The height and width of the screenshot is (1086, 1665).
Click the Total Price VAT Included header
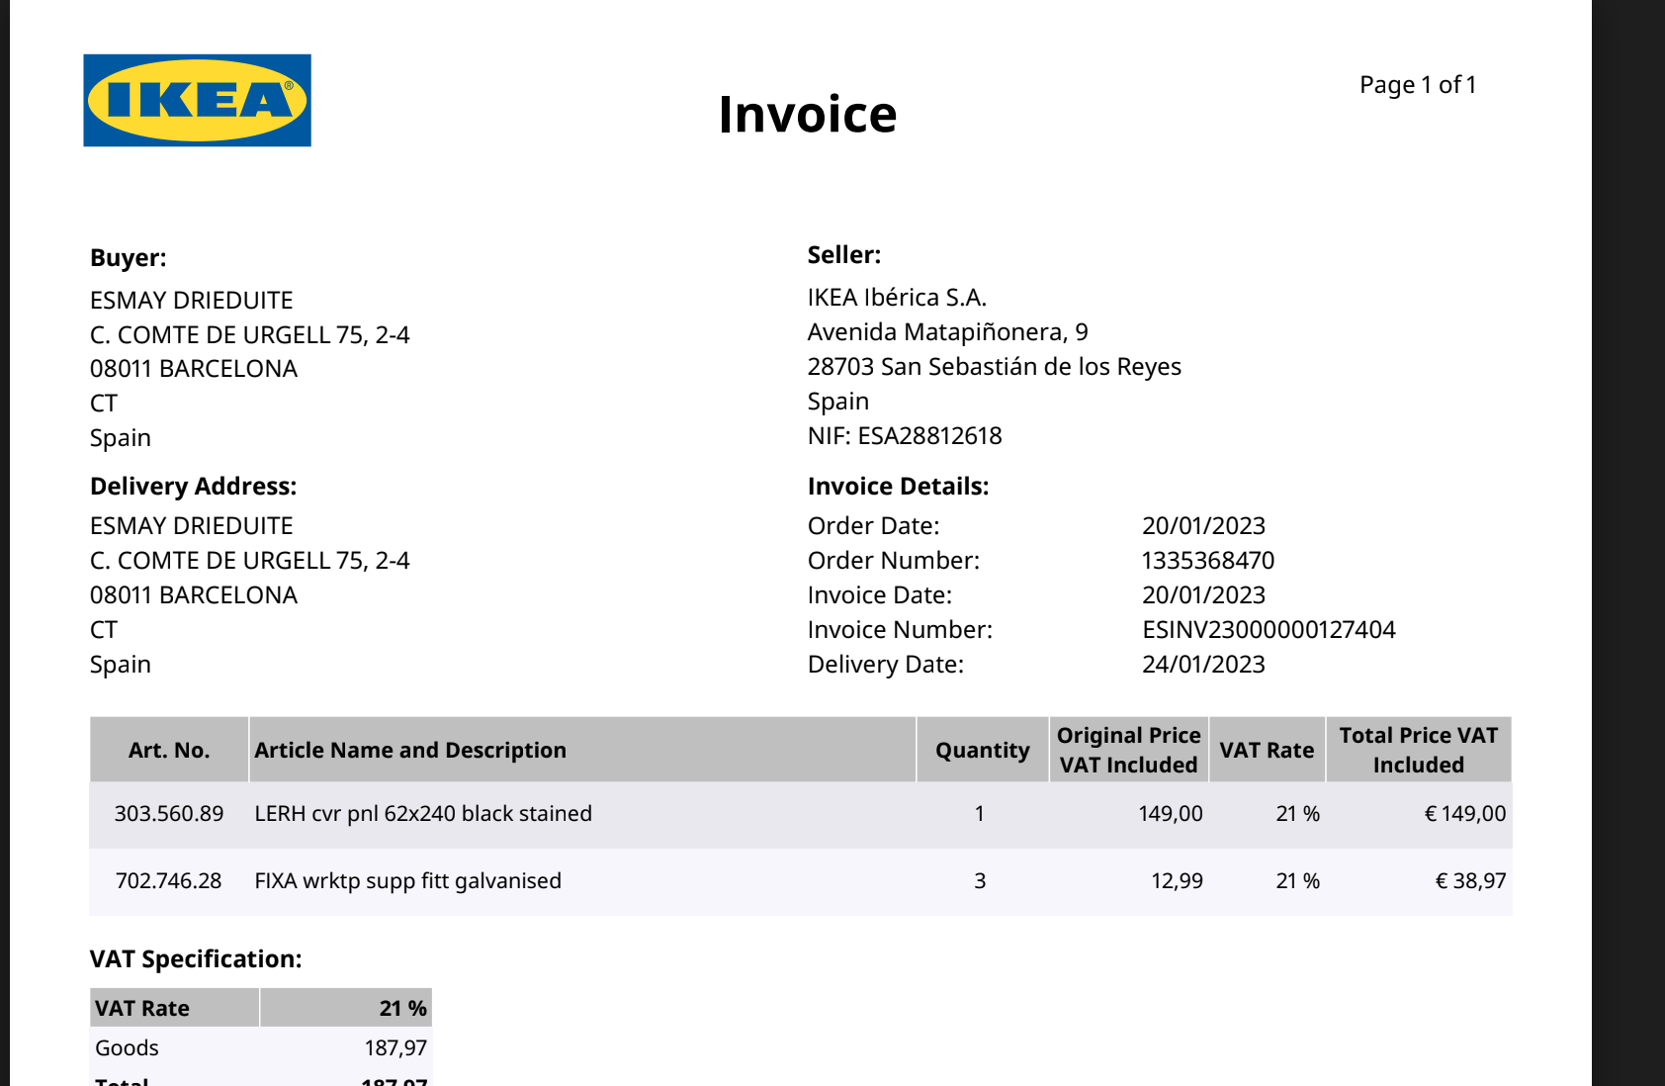coord(1418,750)
